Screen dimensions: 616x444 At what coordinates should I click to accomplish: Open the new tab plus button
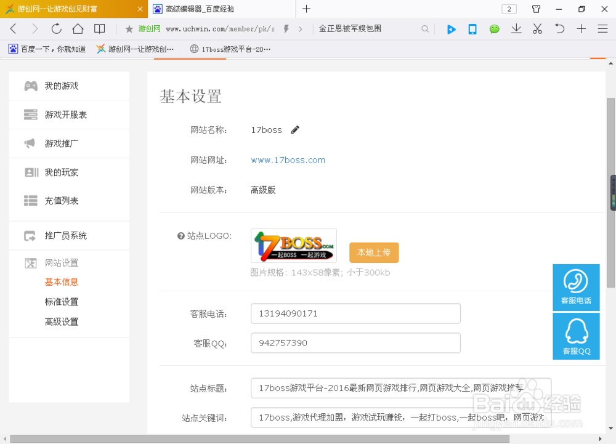point(306,9)
